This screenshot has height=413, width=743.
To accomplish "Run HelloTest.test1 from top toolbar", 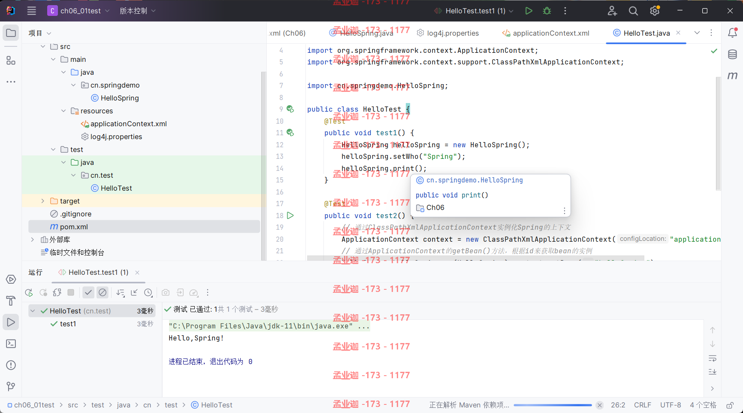I will click(529, 11).
